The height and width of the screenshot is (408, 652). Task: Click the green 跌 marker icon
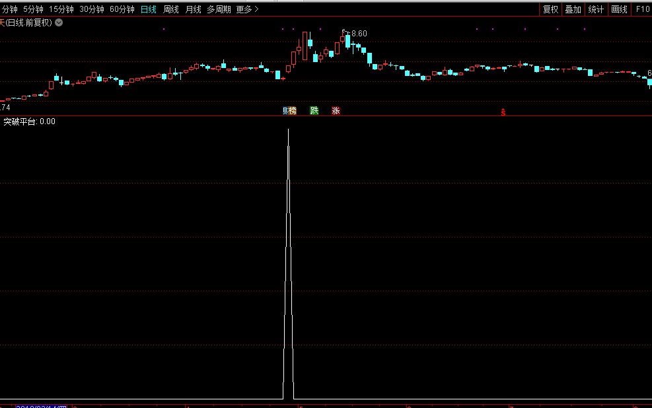(x=314, y=111)
